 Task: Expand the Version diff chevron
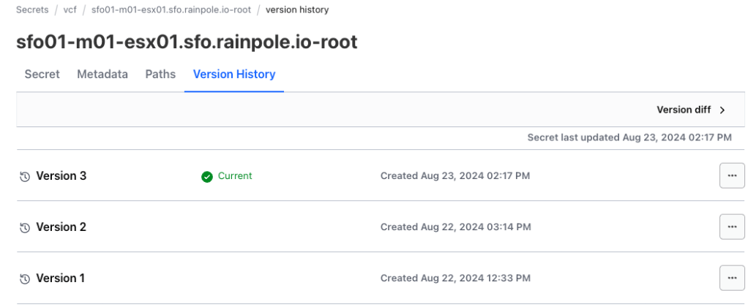point(722,110)
